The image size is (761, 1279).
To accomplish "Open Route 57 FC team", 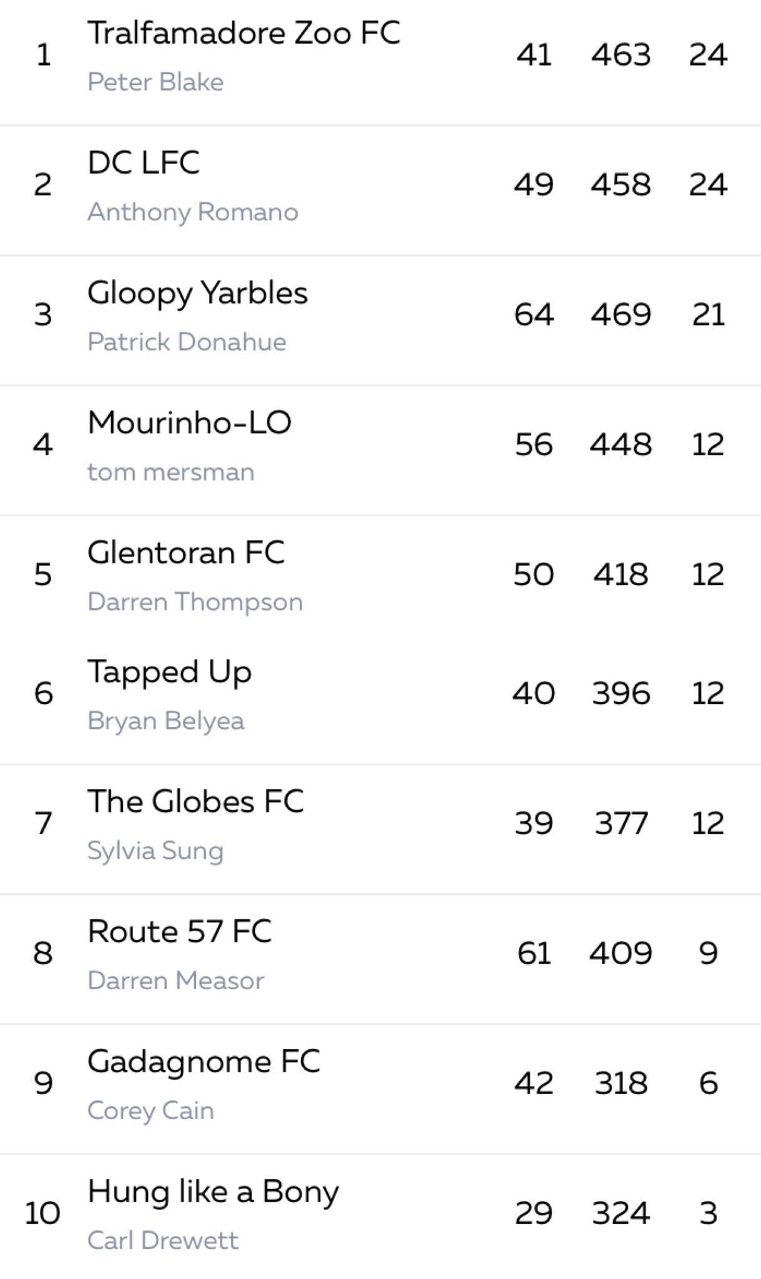I will (180, 931).
